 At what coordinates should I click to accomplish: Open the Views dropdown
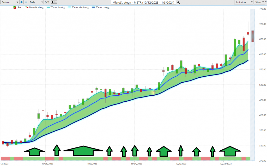click(x=259, y=2)
